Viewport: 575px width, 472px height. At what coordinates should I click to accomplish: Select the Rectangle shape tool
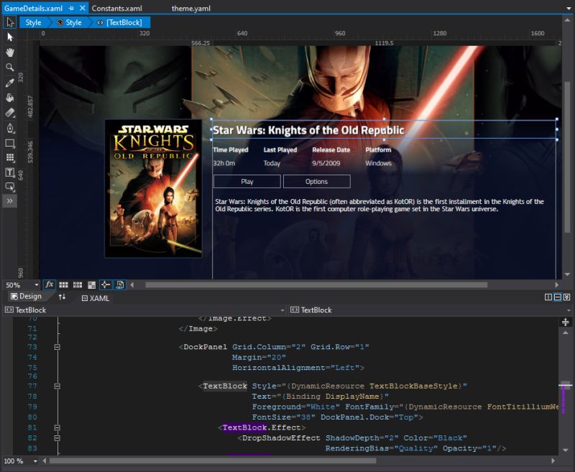[x=9, y=143]
